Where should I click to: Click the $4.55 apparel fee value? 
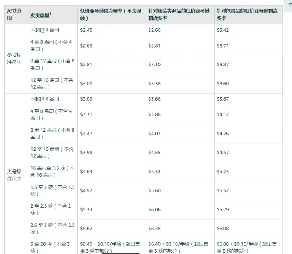[154, 153]
